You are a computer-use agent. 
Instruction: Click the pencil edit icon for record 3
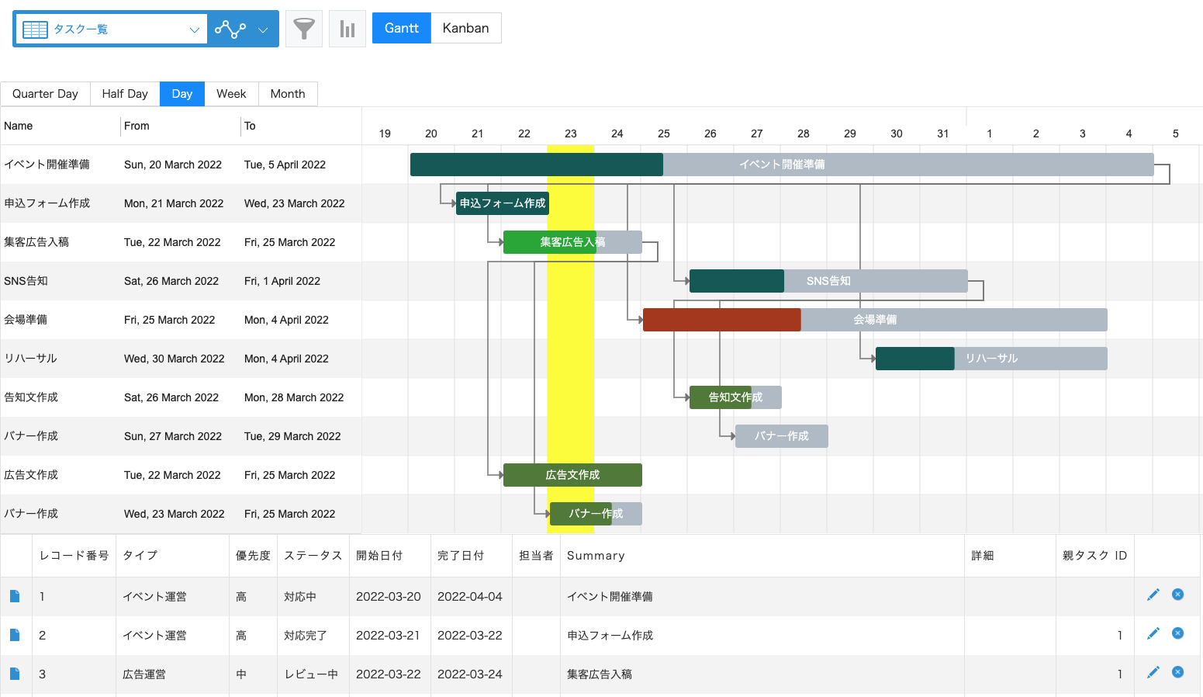coord(1153,672)
